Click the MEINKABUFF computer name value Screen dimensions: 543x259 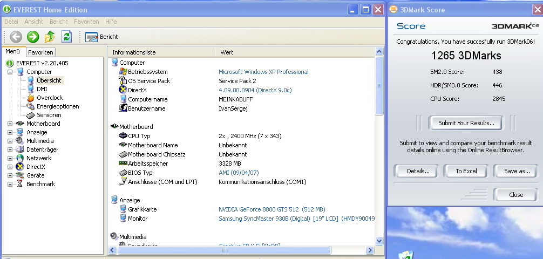coord(235,99)
